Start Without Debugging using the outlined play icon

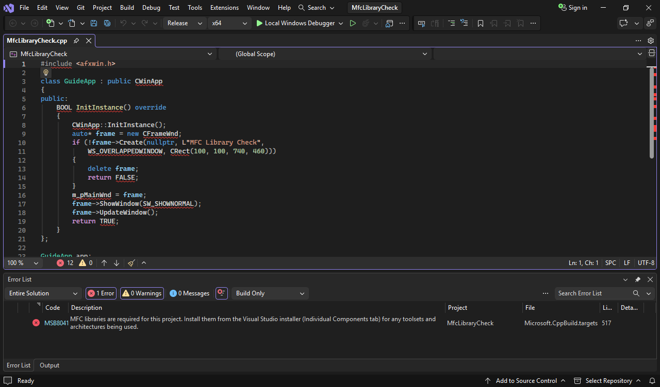353,23
